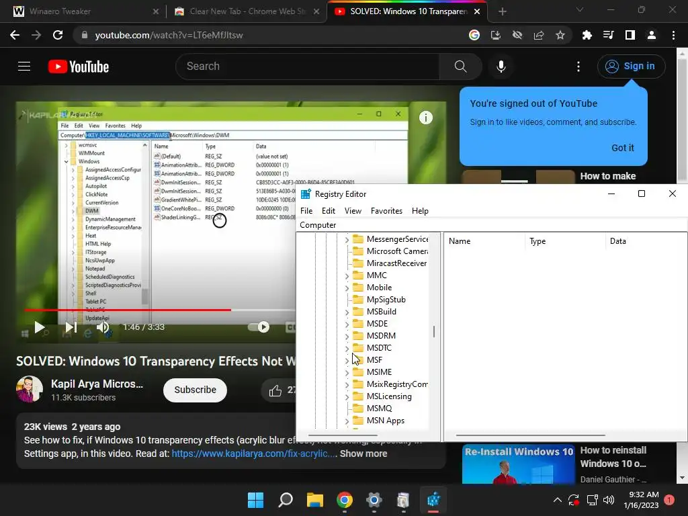Show video info card icon

point(425,118)
